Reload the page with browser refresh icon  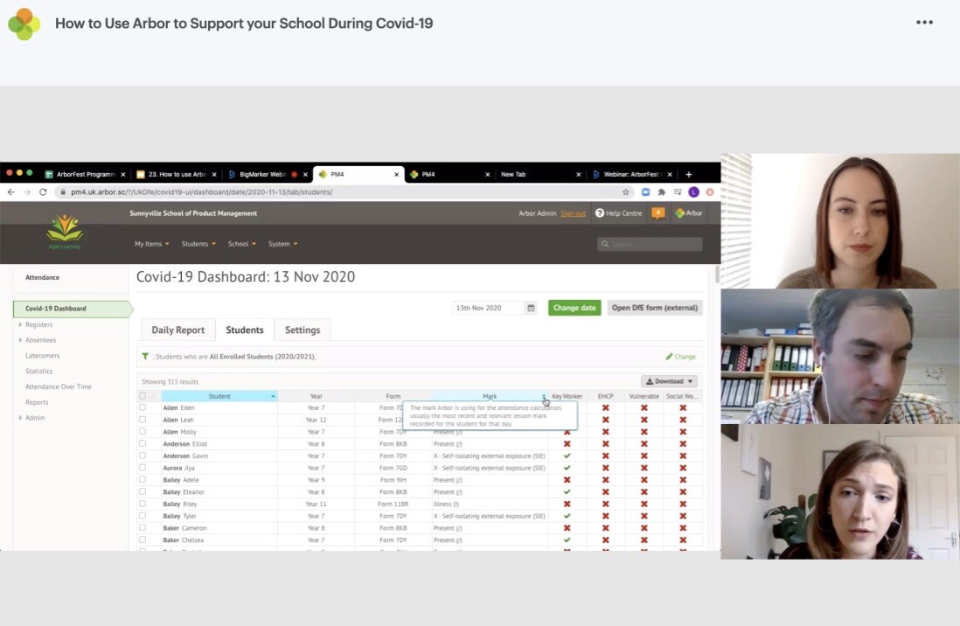(x=43, y=192)
